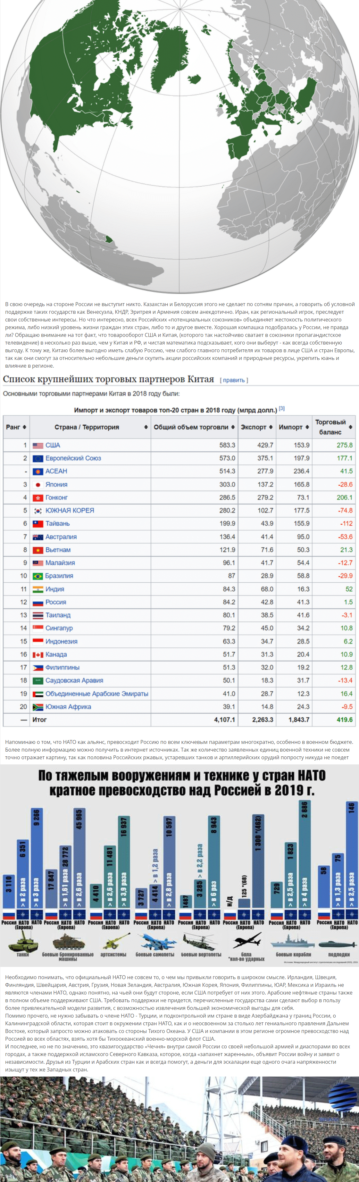
Task: Click the South Korea flag icon
Action: (38, 510)
